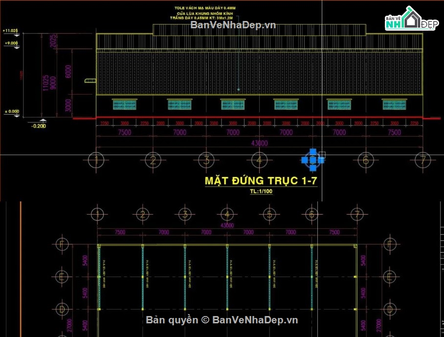This screenshot has width=444, height=337.
Task: Click the left blue grip on axis bubble 5
Action: tap(305, 160)
